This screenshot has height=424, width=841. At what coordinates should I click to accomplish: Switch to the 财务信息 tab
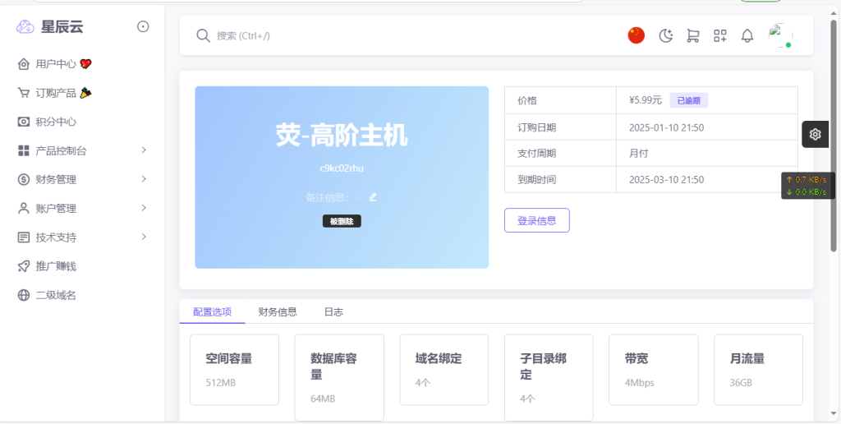(278, 311)
